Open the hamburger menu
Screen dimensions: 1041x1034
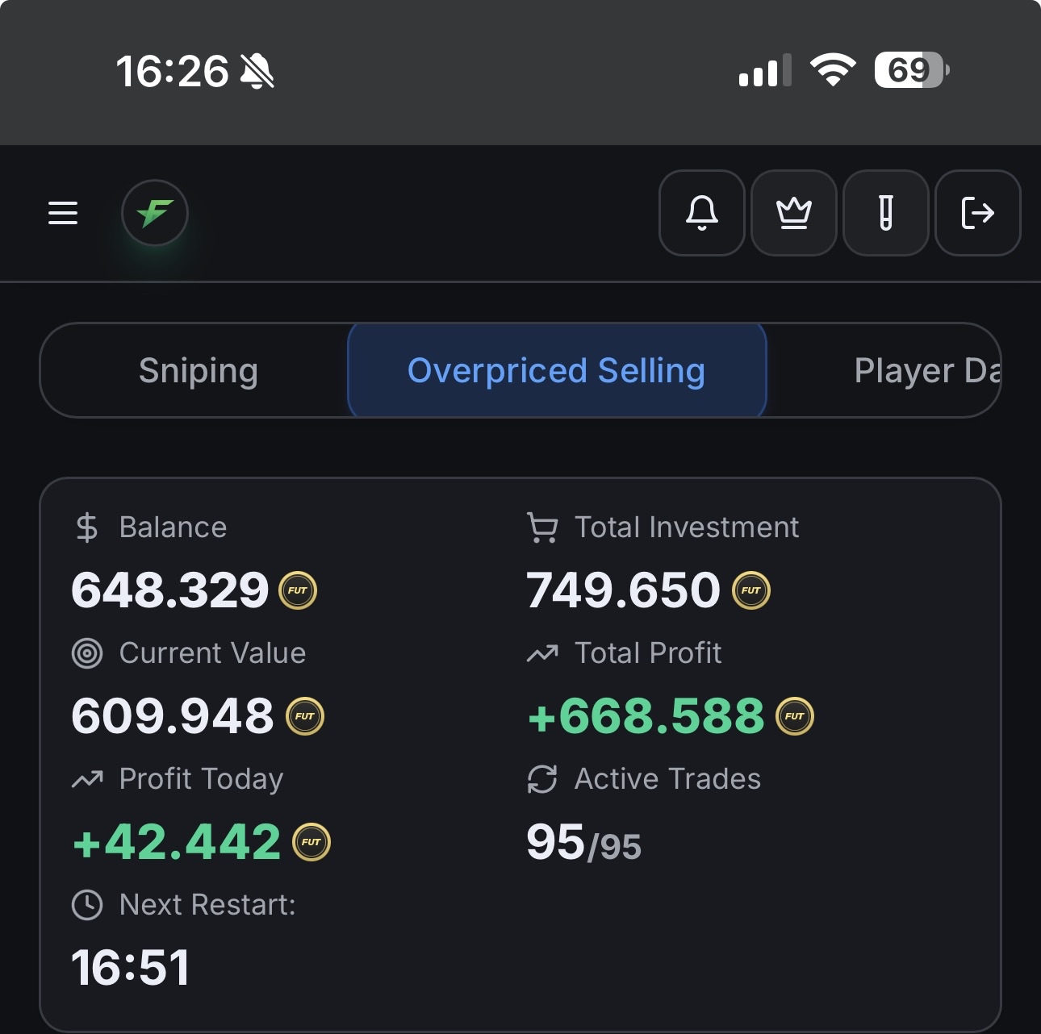point(63,213)
